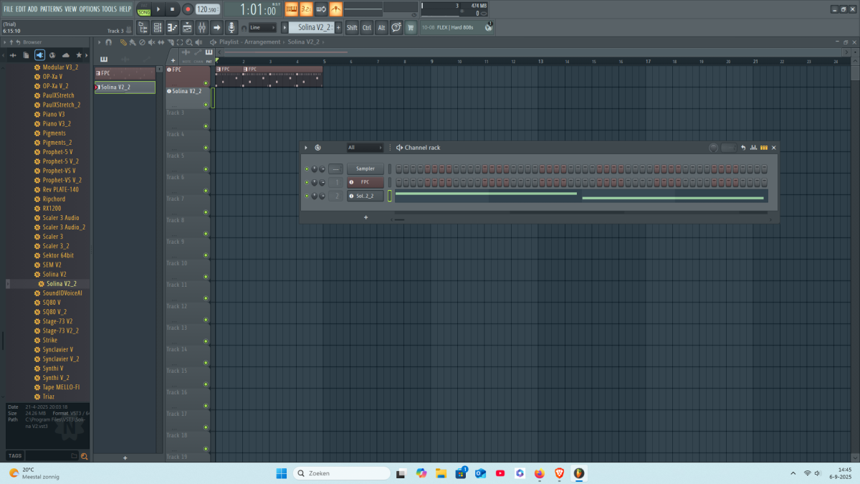Viewport: 860px width, 484px height.
Task: Add new pattern with plus beside selector
Action: pyautogui.click(x=339, y=27)
